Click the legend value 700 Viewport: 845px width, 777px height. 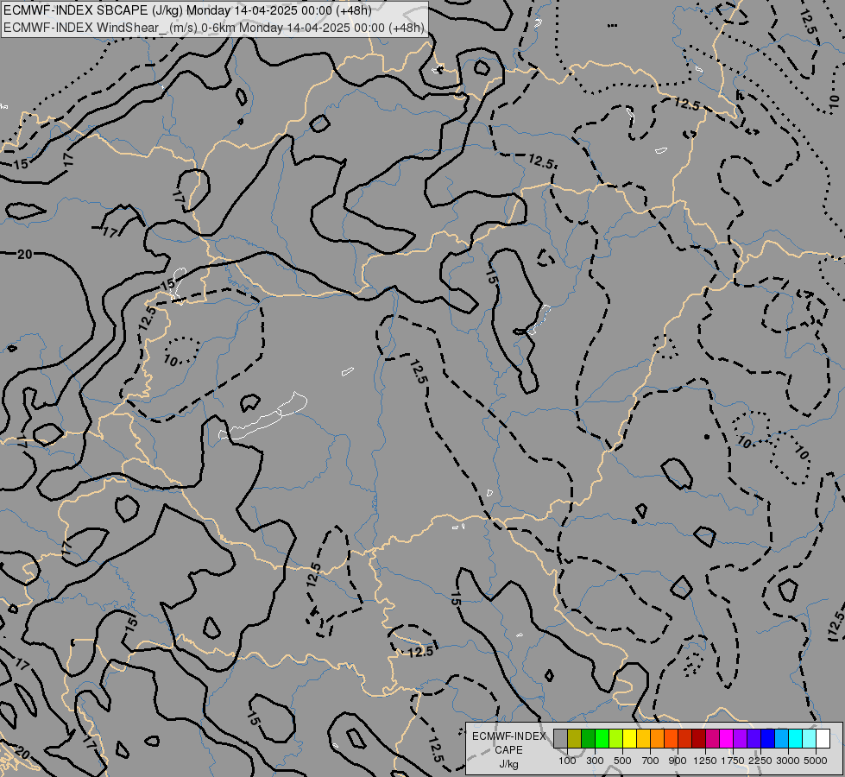coord(651,761)
